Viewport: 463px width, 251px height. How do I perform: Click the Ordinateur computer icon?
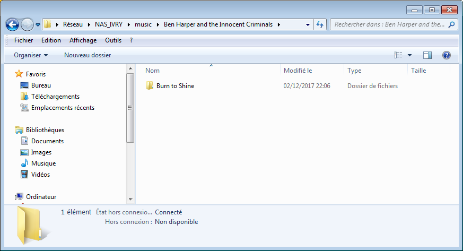(19, 197)
